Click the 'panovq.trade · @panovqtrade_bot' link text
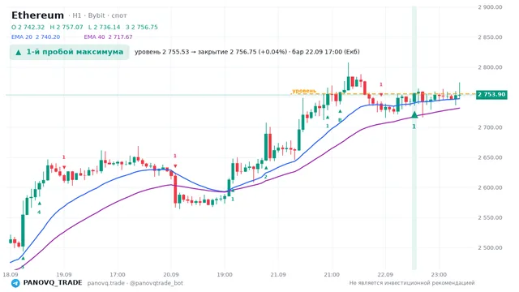The height and width of the screenshot is (292, 519). (x=135, y=283)
